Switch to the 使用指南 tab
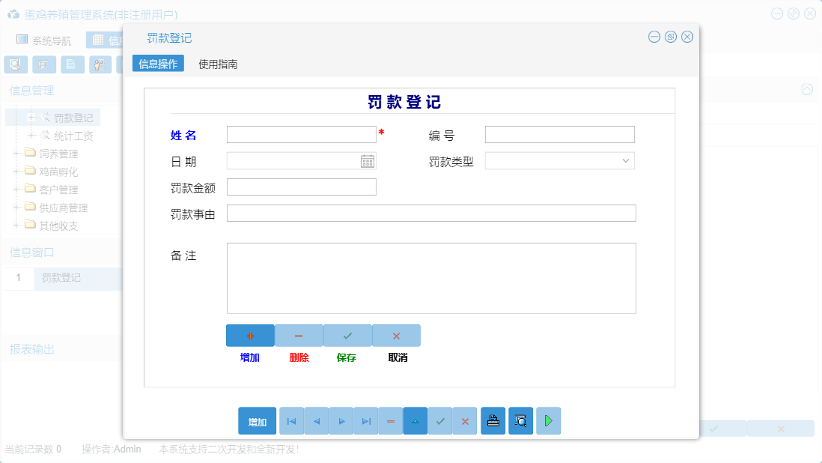This screenshot has height=463, width=822. 216,63
